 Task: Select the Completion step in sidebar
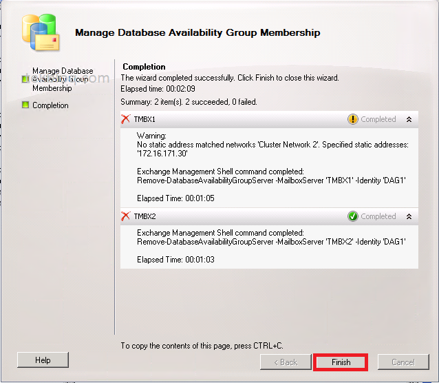pyautogui.click(x=50, y=105)
